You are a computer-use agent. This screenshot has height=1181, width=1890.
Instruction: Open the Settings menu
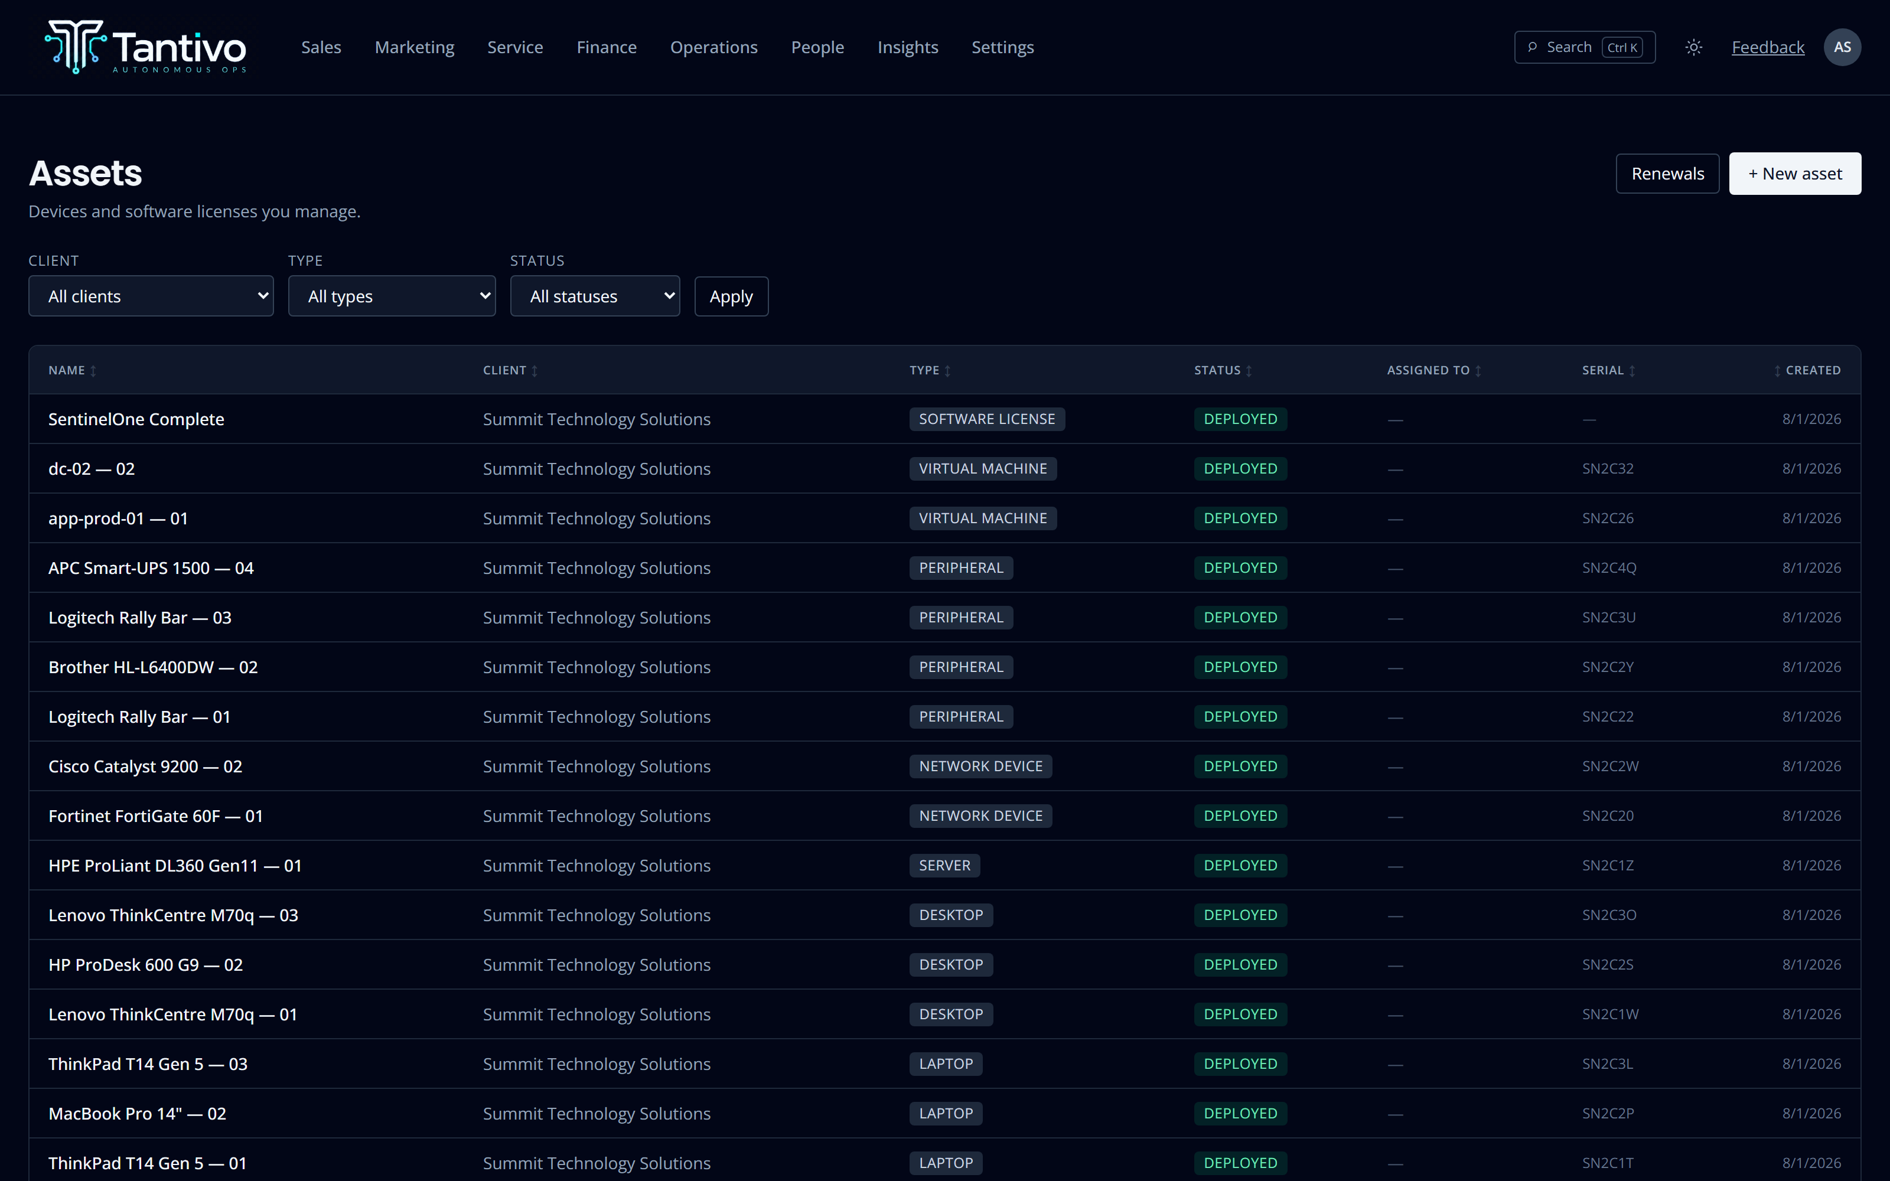tap(1002, 48)
